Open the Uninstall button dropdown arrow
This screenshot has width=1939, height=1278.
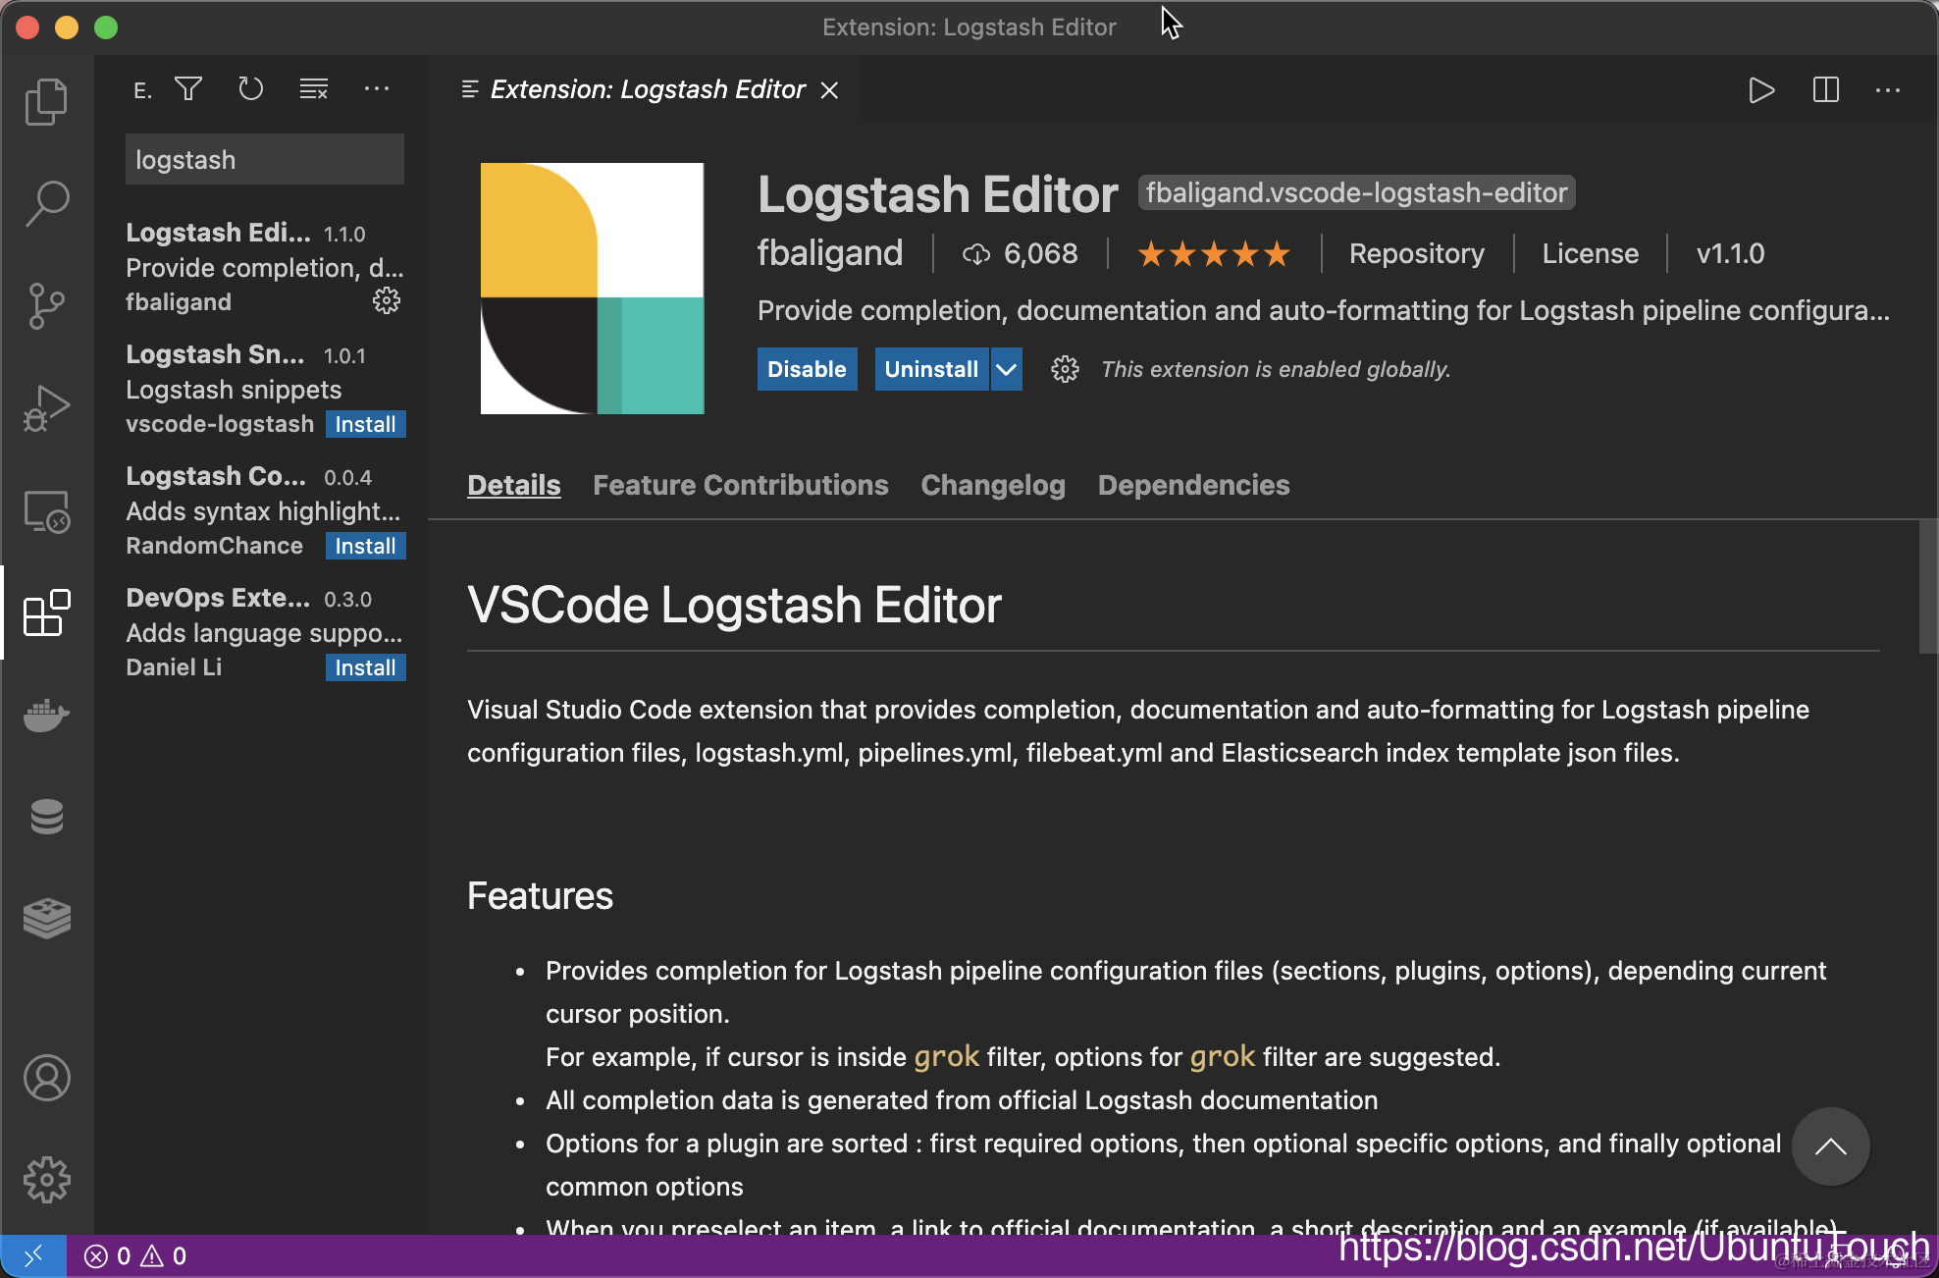pos(1007,369)
